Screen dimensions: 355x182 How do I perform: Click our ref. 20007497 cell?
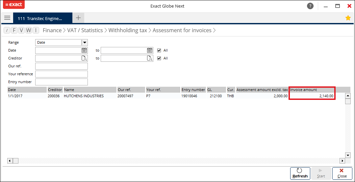[126, 96]
